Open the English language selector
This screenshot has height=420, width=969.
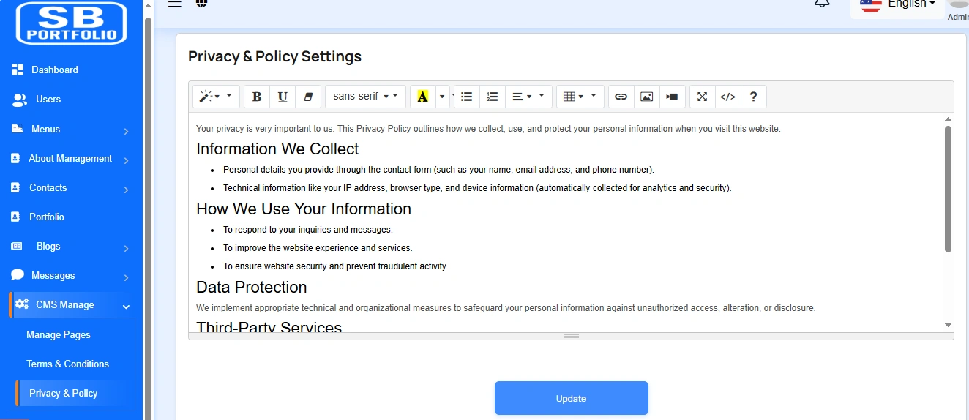pos(899,4)
